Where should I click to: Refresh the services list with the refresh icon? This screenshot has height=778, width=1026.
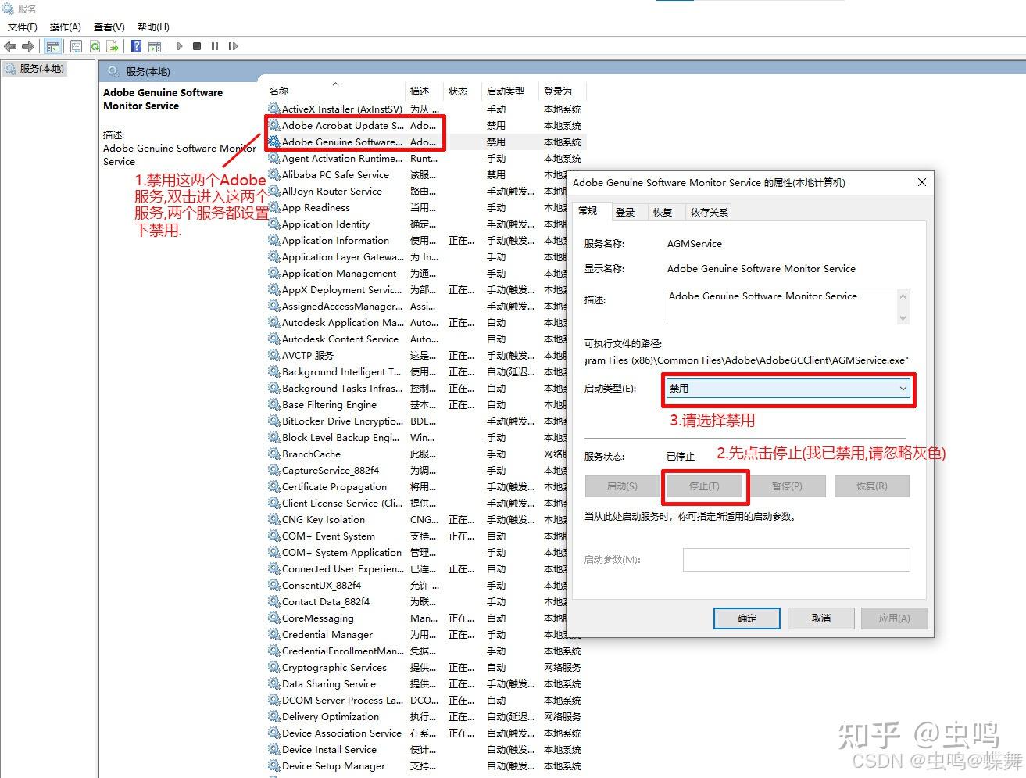(95, 46)
